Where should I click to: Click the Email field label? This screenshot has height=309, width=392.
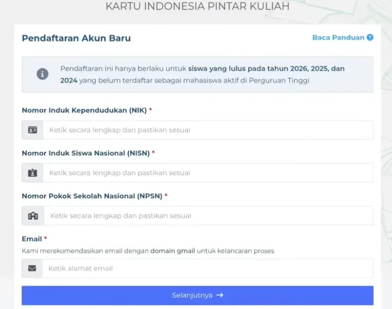click(32, 239)
